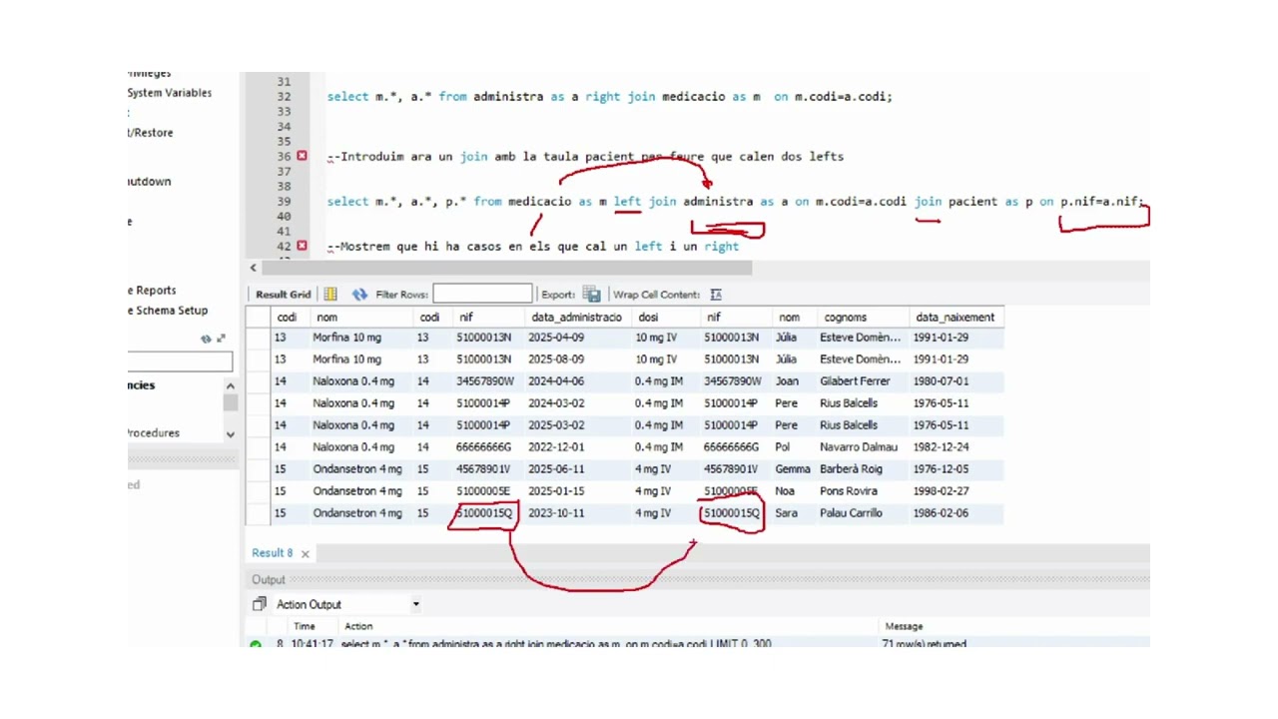Image resolution: width=1278 pixels, height=719 pixels.
Task: Click error marker on line 42
Action: pos(302,246)
